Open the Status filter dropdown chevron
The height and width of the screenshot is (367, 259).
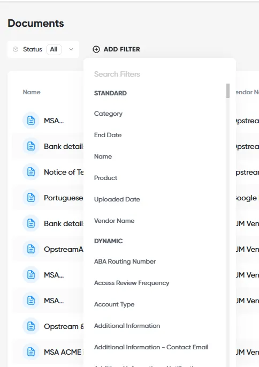tap(71, 49)
